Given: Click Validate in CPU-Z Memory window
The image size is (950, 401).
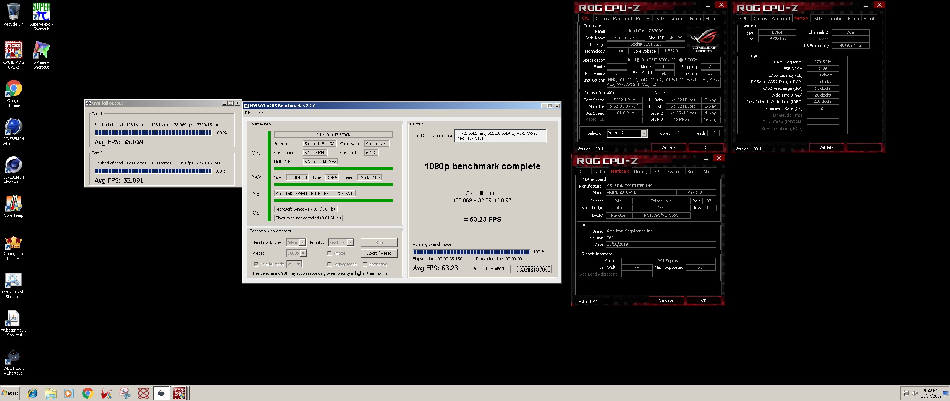Looking at the screenshot, I should [x=826, y=147].
